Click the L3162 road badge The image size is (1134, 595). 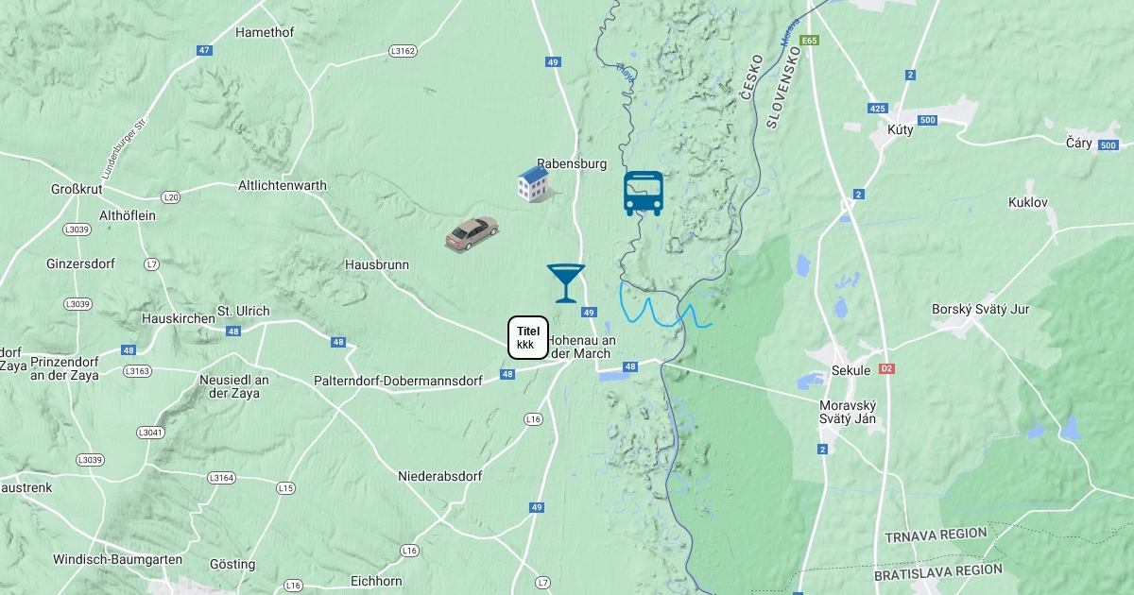[x=403, y=51]
